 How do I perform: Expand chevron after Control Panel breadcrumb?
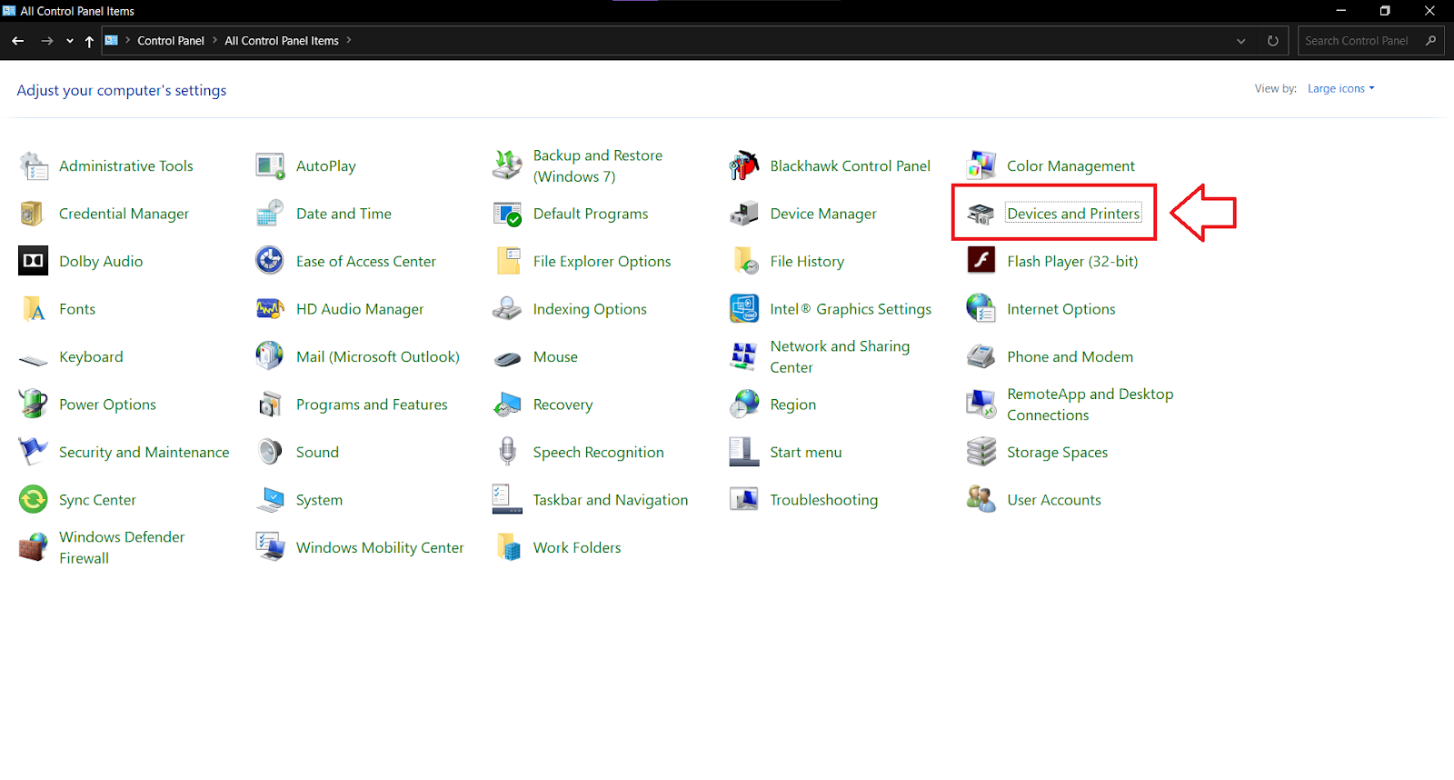(214, 40)
